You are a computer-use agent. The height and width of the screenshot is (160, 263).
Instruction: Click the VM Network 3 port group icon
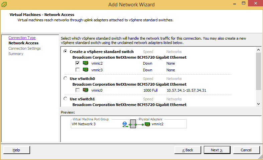125,124
